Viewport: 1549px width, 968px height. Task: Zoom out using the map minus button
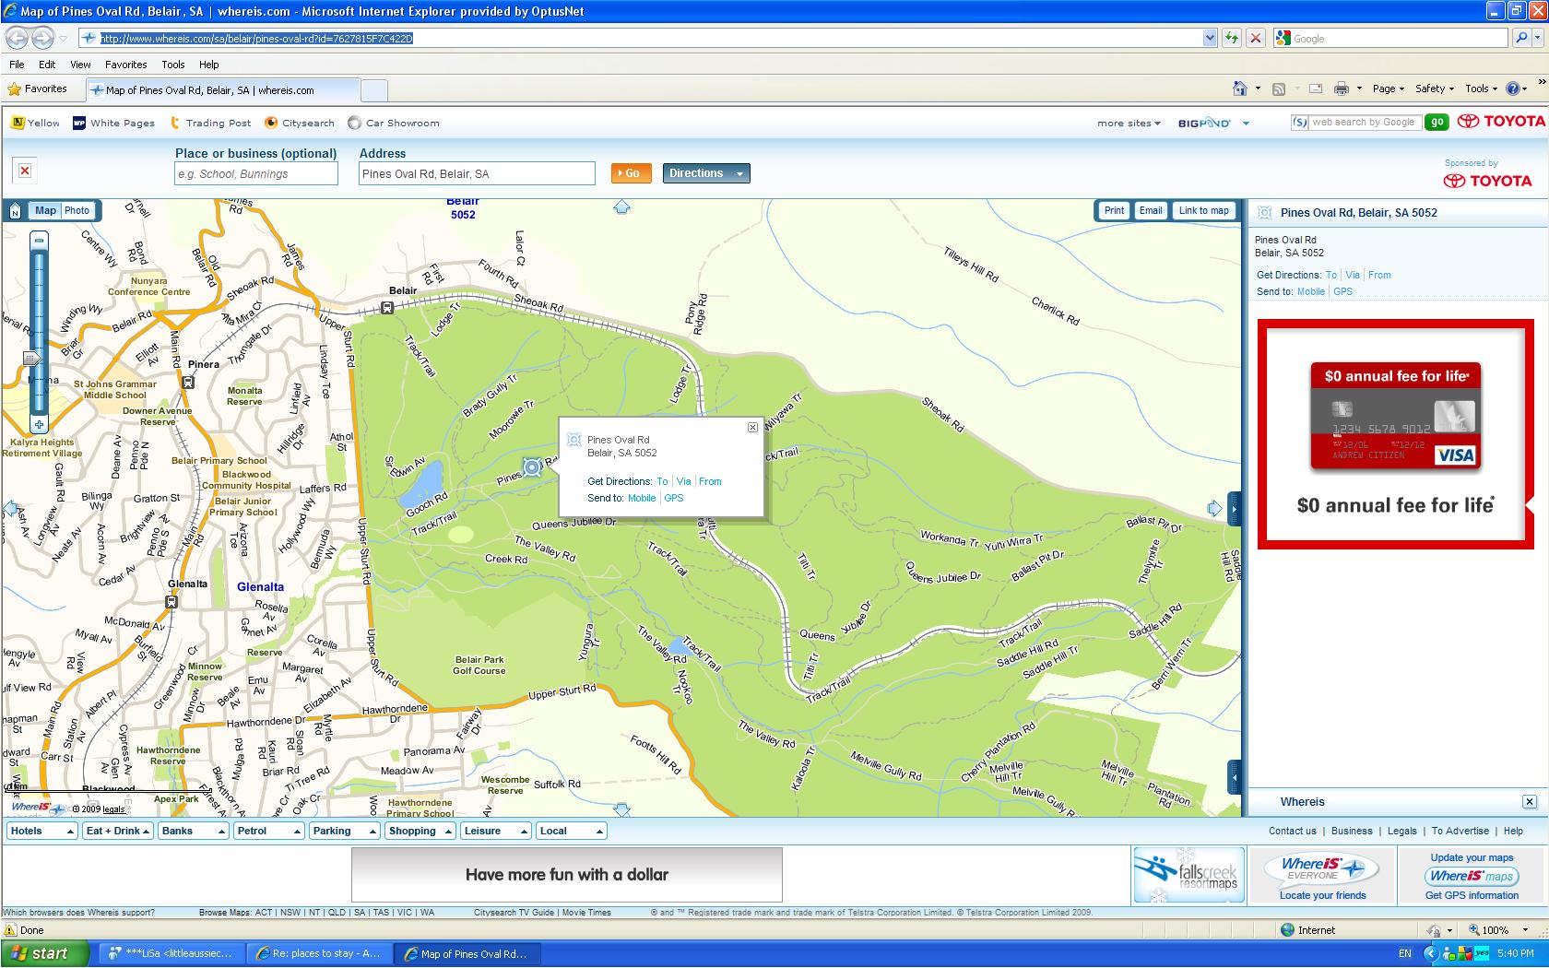39,240
